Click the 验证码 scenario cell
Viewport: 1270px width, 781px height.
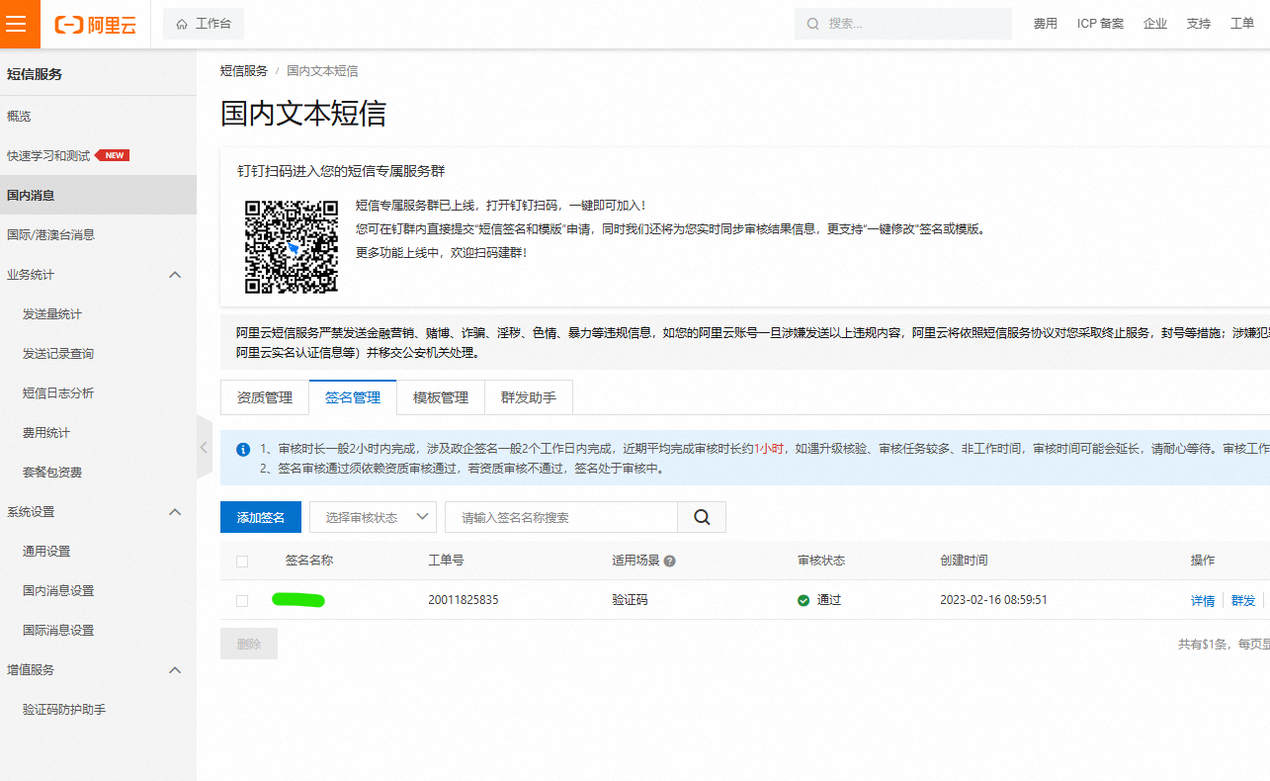pyautogui.click(x=631, y=600)
